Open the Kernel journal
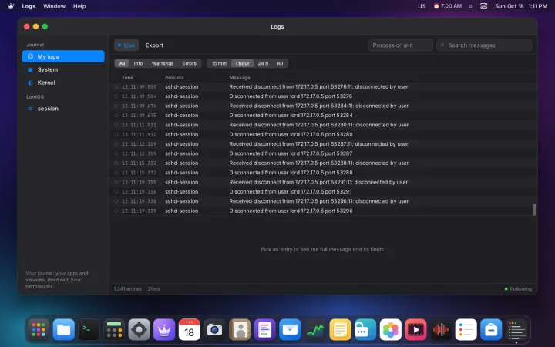Image resolution: width=555 pixels, height=347 pixels. (63, 83)
